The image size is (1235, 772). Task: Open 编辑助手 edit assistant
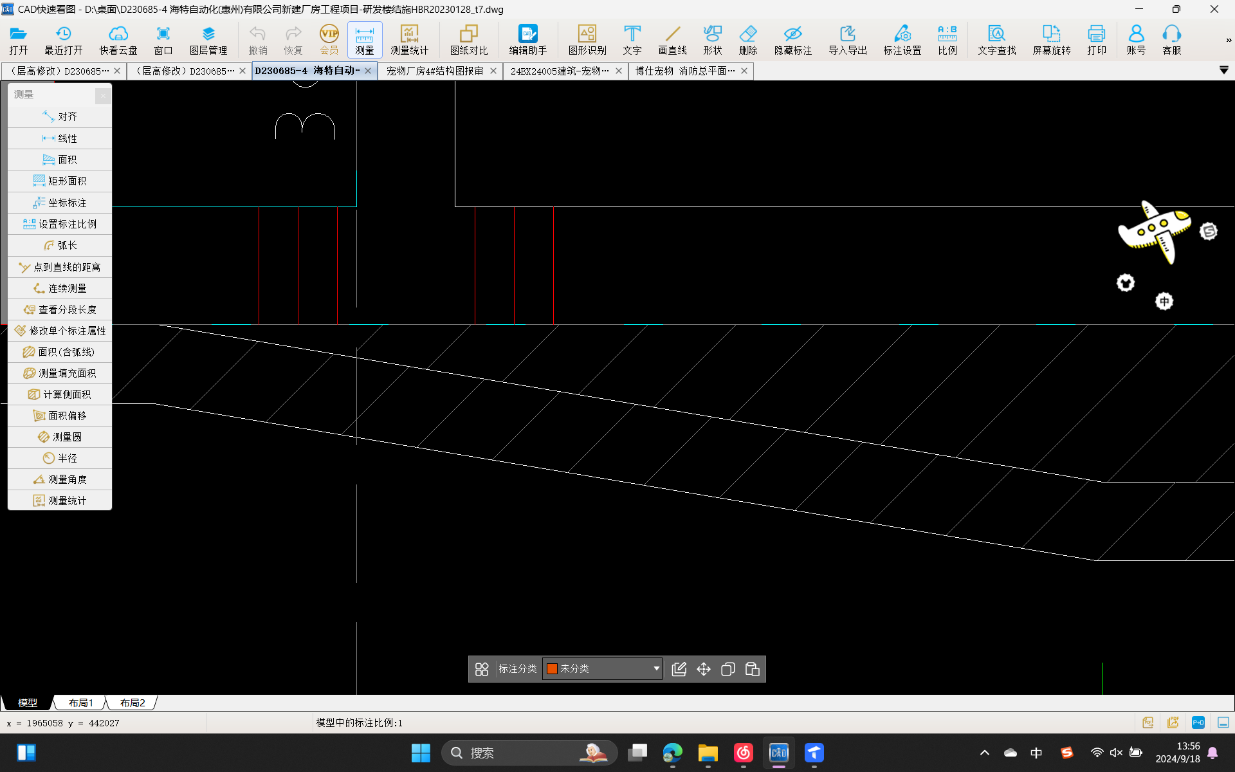point(528,41)
